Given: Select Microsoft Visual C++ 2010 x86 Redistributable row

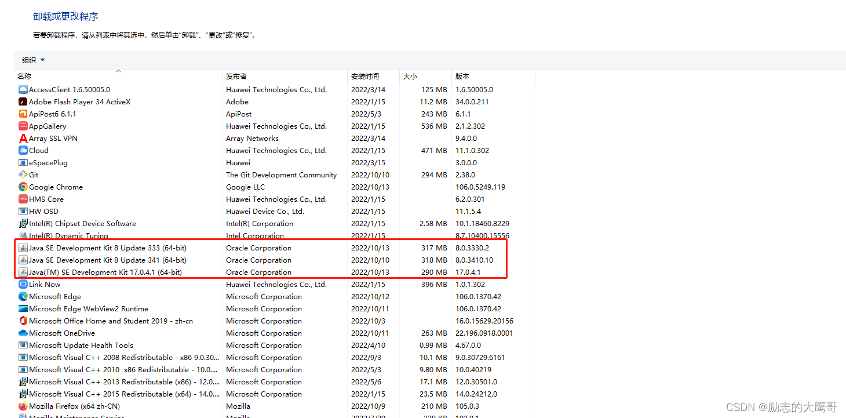Looking at the screenshot, I should [x=275, y=369].
